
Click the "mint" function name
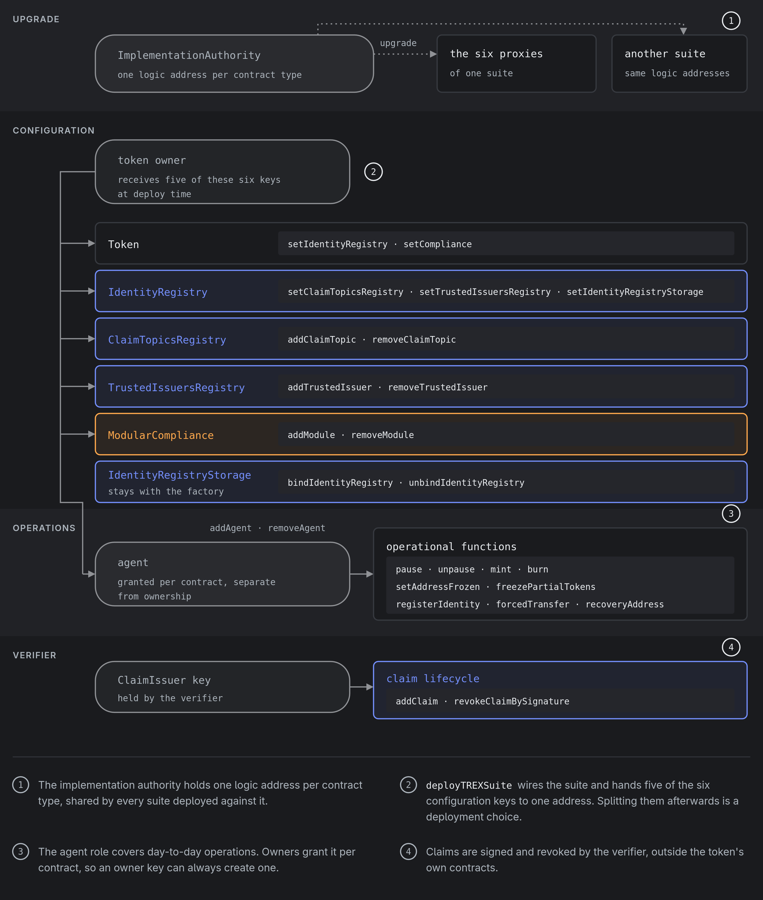pos(500,570)
